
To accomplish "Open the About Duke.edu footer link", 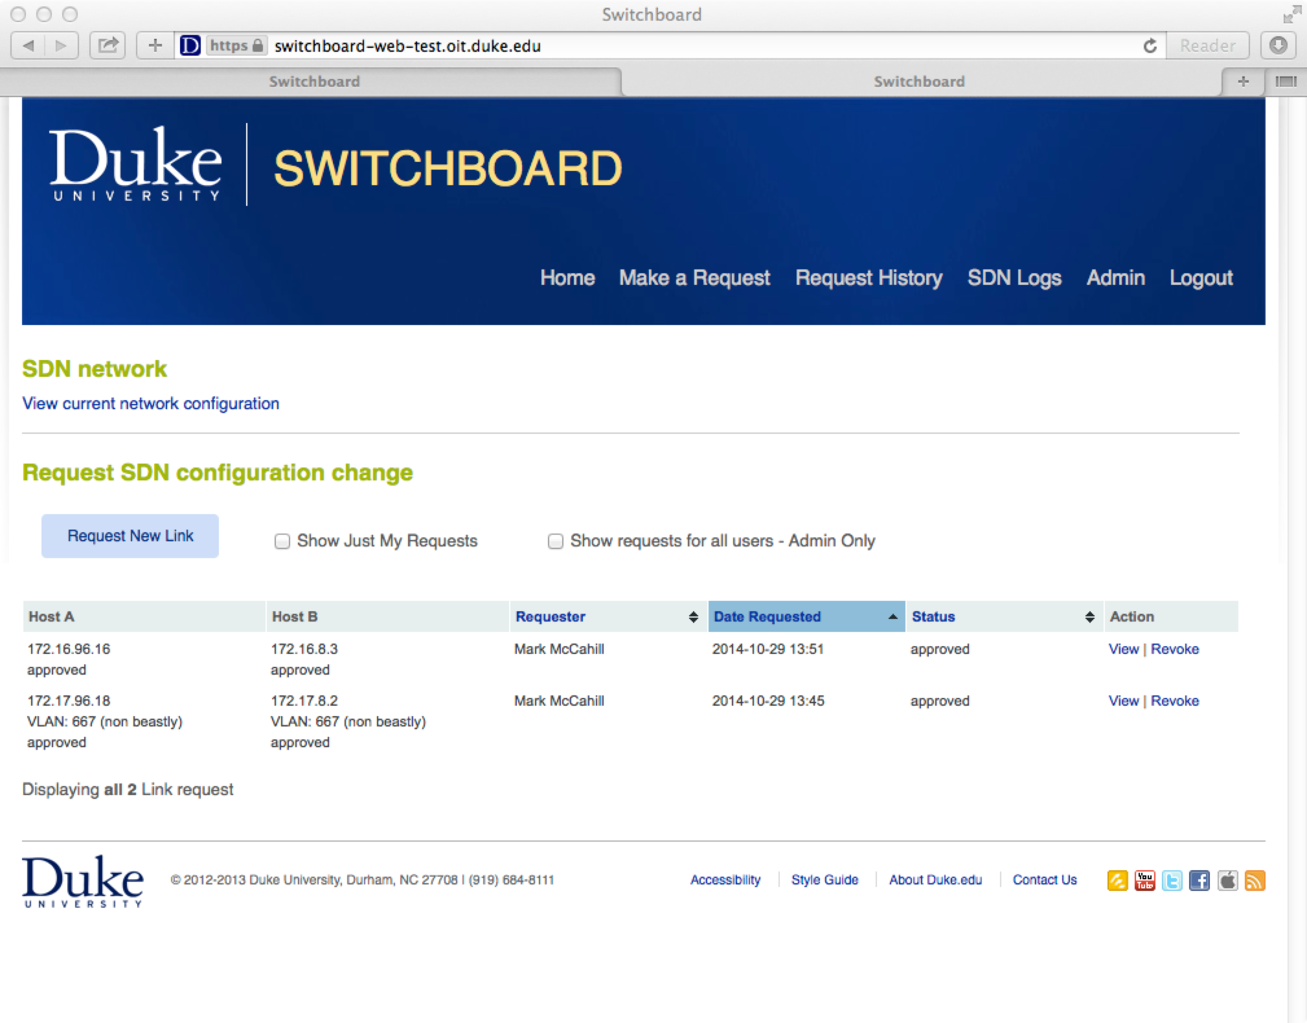I will [935, 880].
